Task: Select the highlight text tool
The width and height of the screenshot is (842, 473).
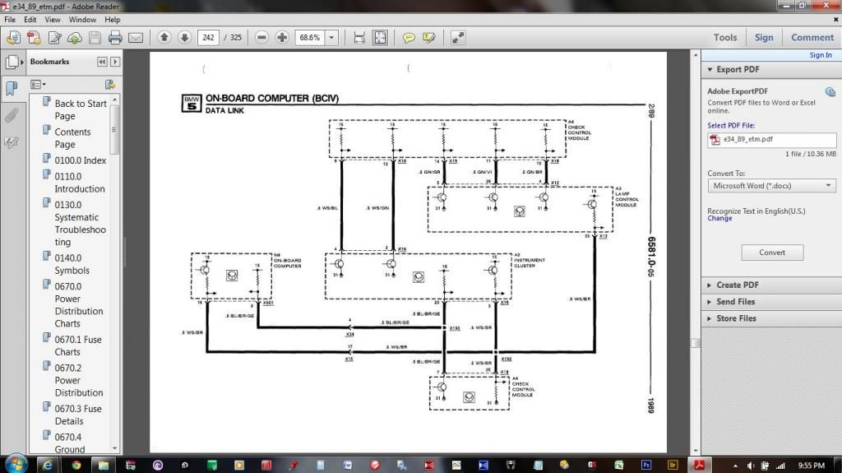Action: pyautogui.click(x=429, y=38)
